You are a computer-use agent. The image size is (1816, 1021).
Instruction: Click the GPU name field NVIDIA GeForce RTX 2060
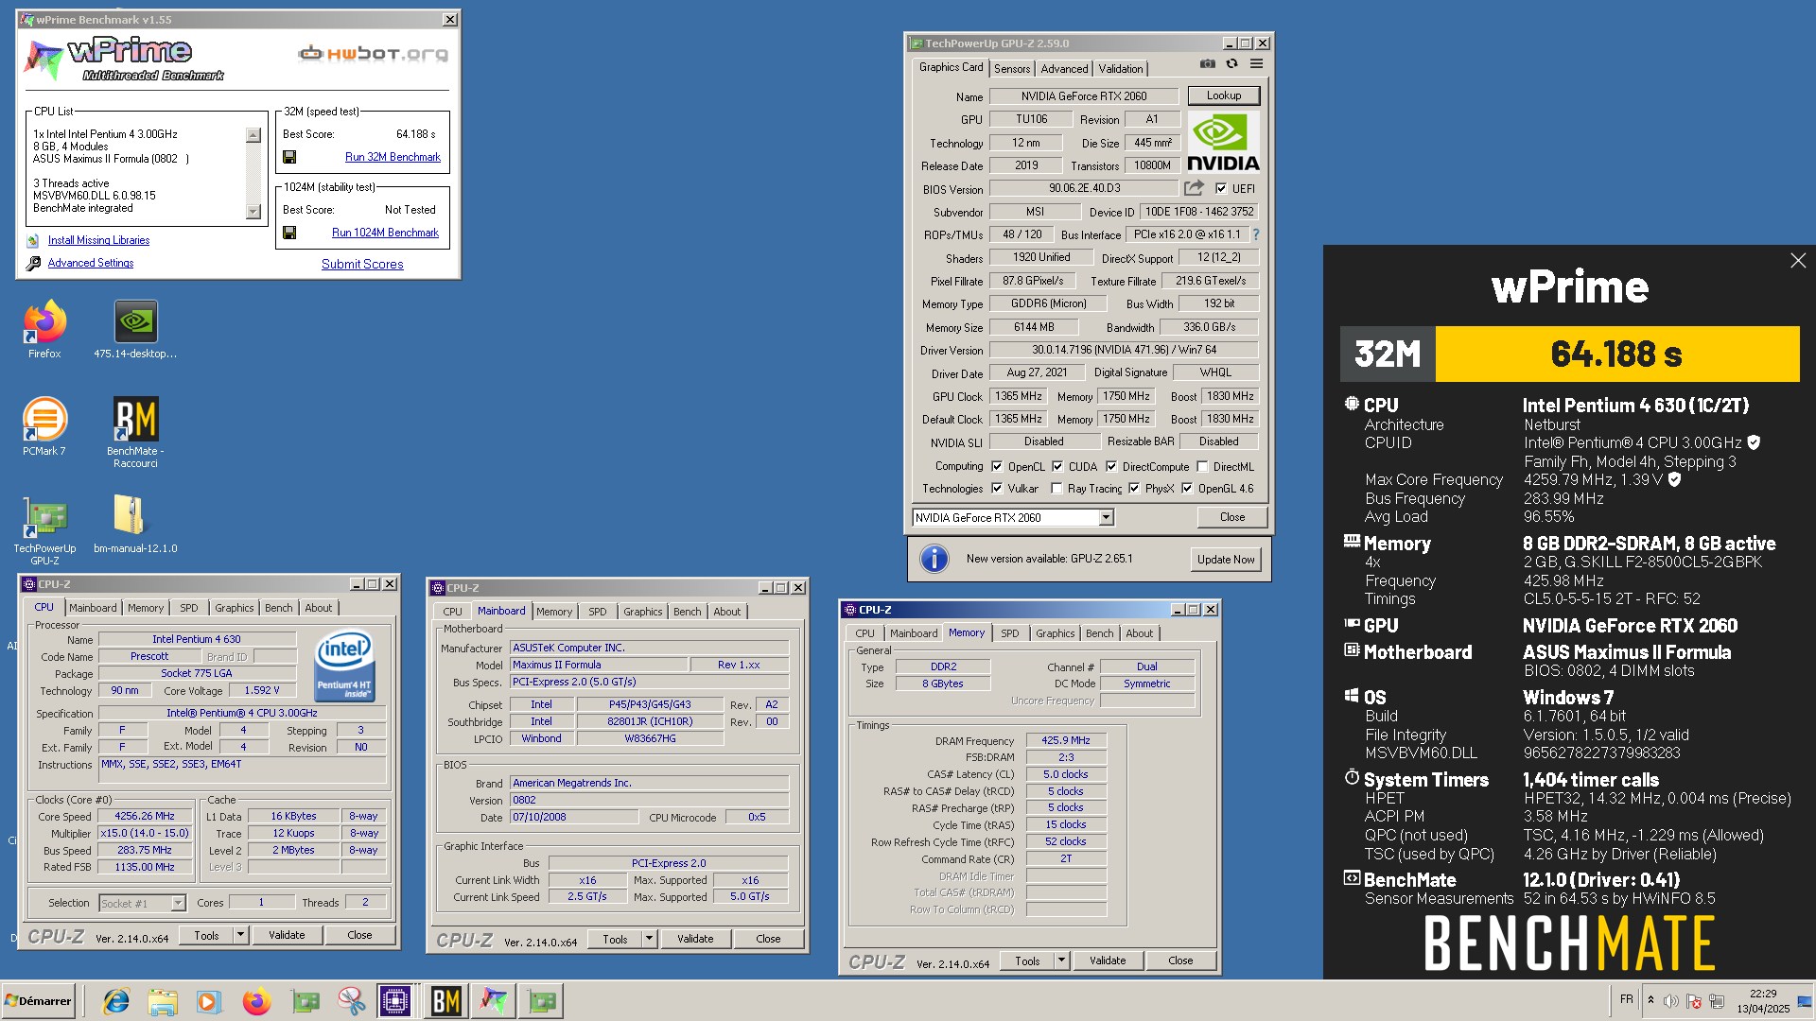coord(1084,96)
